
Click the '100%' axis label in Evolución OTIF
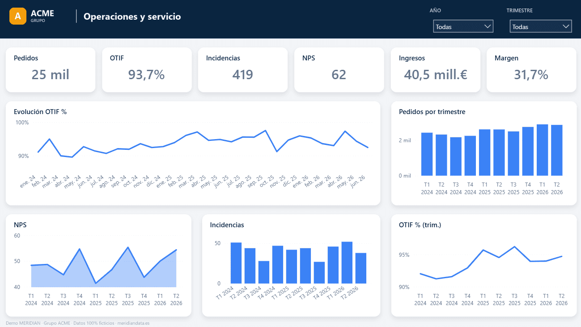[22, 123]
